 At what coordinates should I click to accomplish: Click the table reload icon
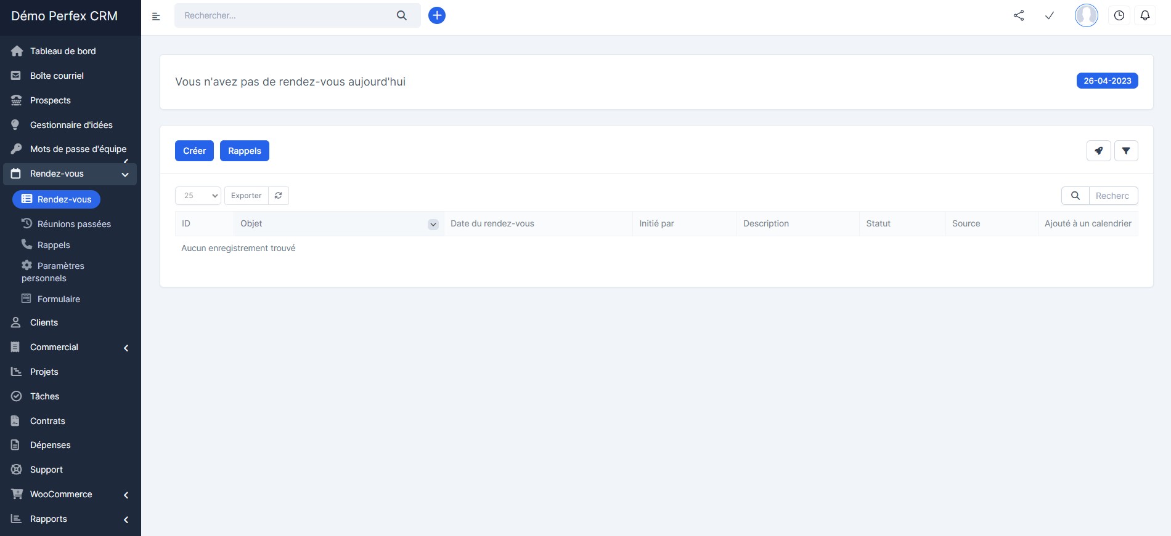tap(279, 196)
